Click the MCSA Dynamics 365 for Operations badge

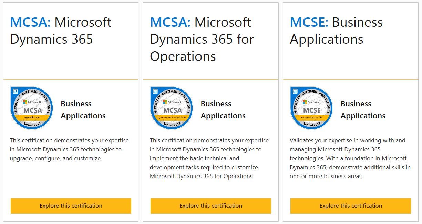click(x=172, y=108)
